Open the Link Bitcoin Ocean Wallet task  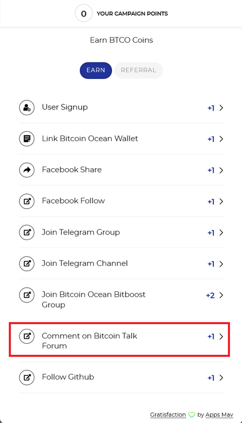click(x=122, y=139)
